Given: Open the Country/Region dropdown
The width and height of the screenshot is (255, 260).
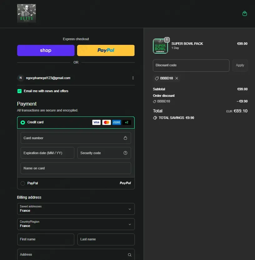Looking at the screenshot, I should (x=76, y=224).
